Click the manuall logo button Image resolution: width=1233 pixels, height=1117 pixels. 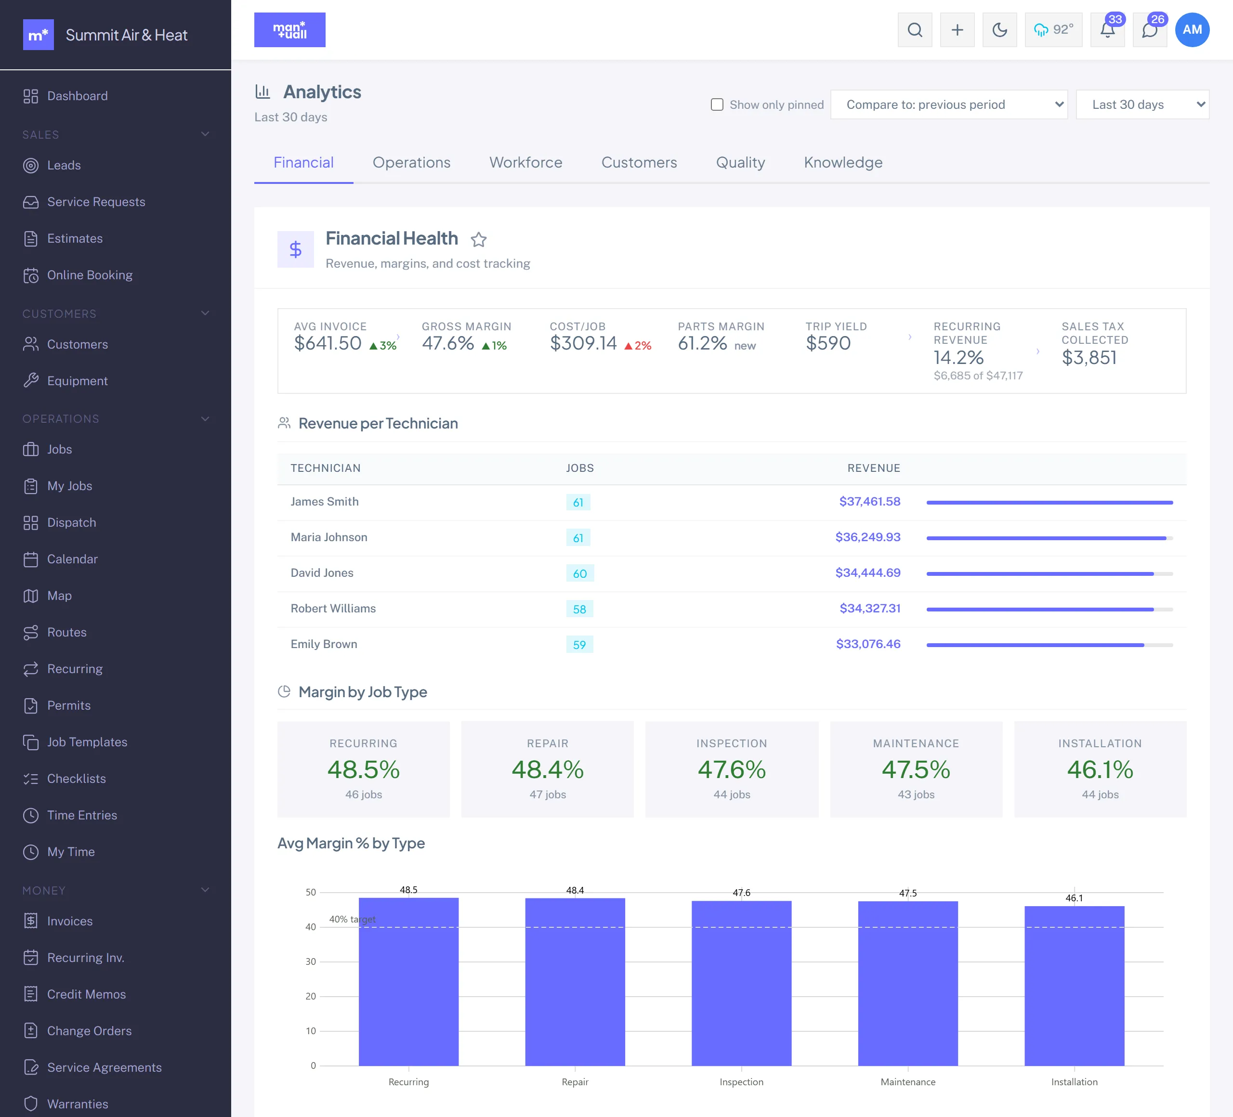pyautogui.click(x=290, y=30)
